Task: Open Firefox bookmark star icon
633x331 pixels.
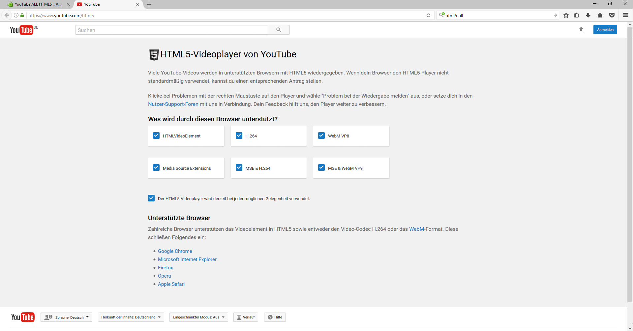Action: pyautogui.click(x=566, y=15)
